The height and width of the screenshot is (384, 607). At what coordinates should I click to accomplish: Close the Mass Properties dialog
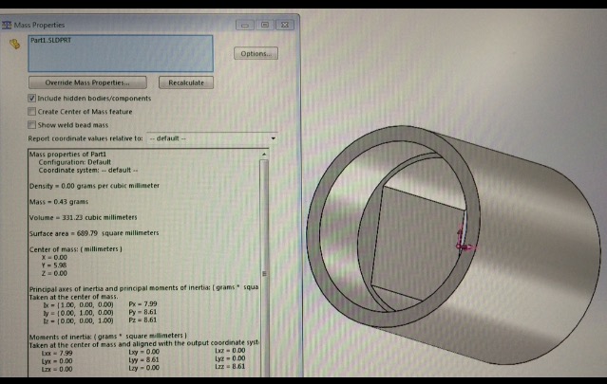285,25
